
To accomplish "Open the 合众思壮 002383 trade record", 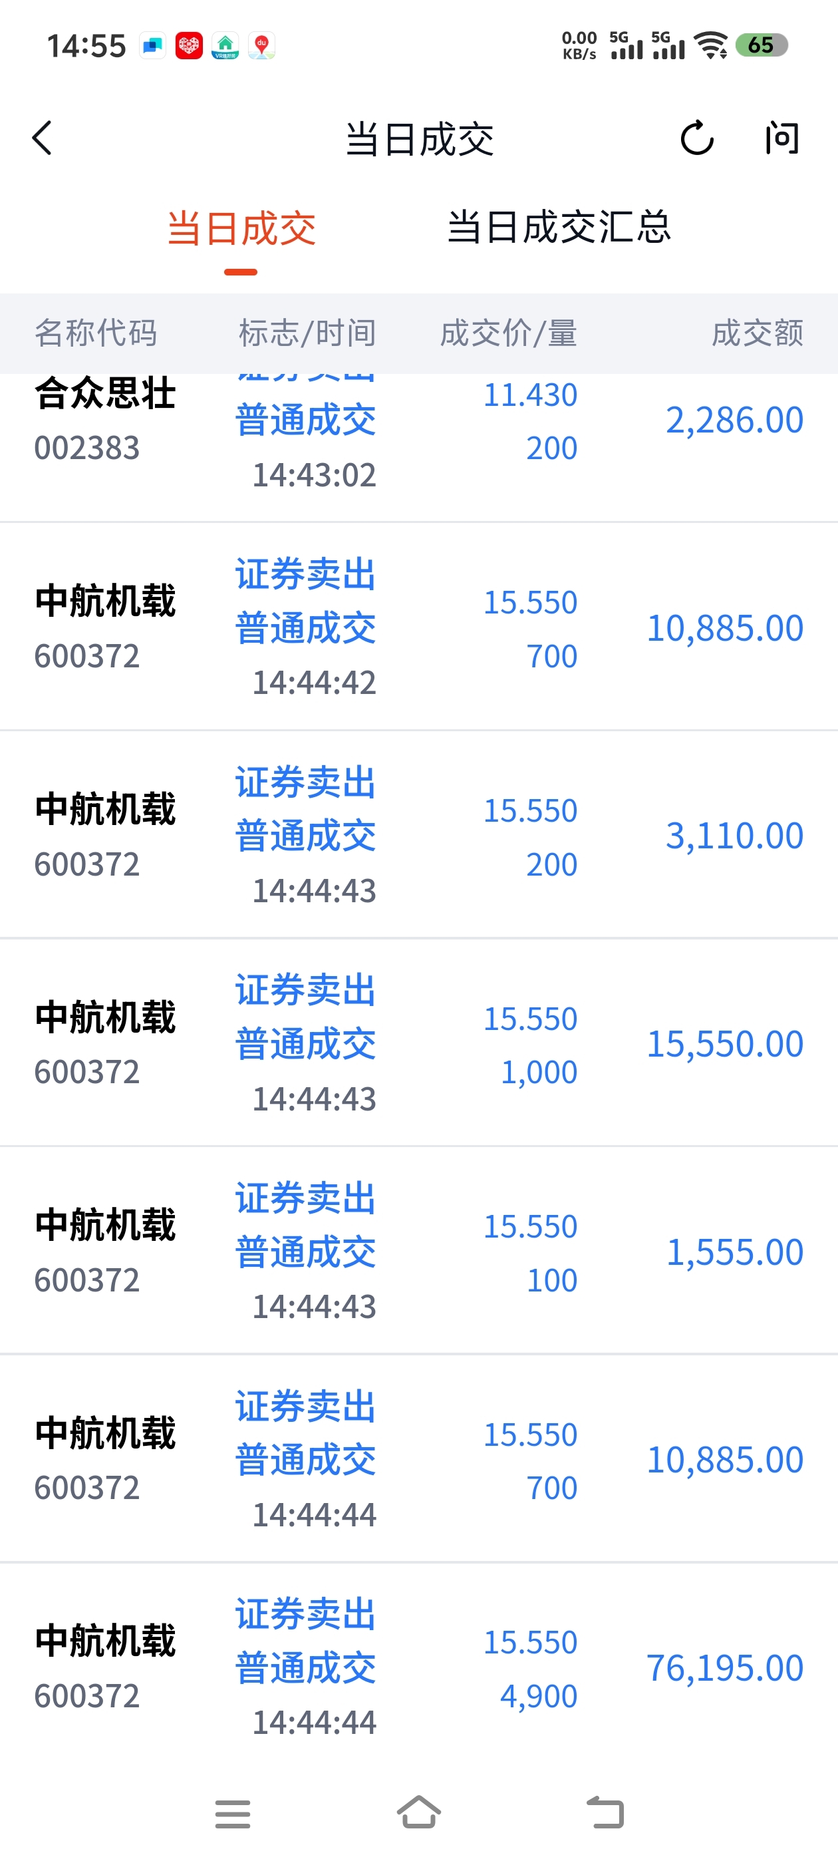I will (x=418, y=434).
